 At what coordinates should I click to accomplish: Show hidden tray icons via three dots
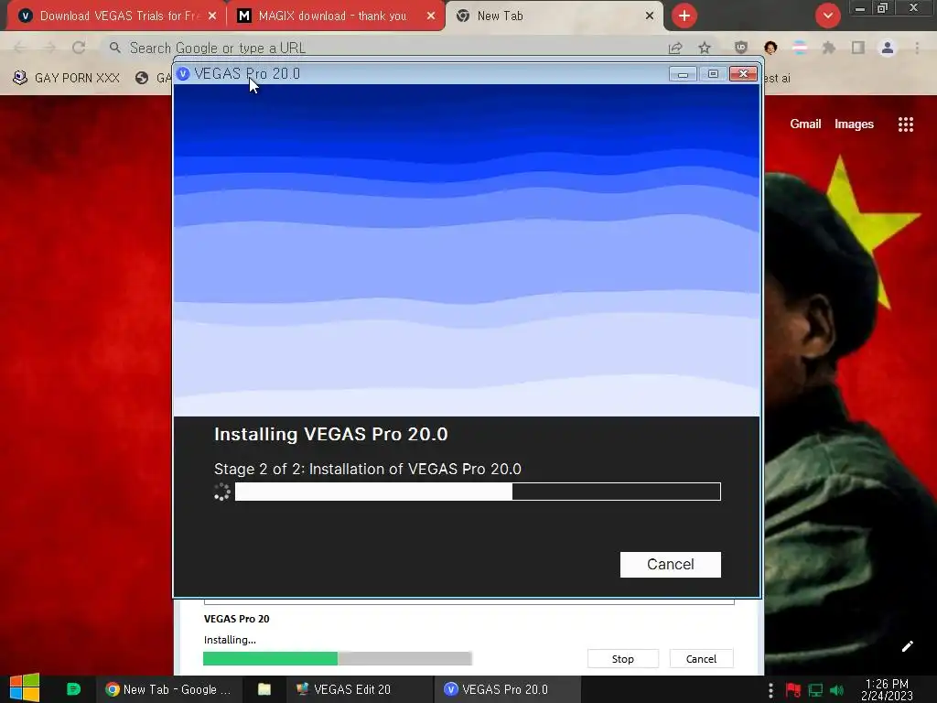coord(770,690)
